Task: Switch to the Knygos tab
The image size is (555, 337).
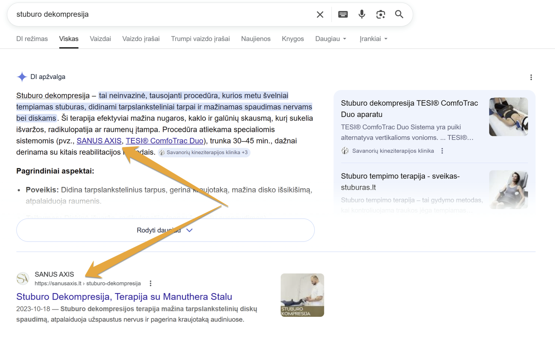Action: [293, 39]
